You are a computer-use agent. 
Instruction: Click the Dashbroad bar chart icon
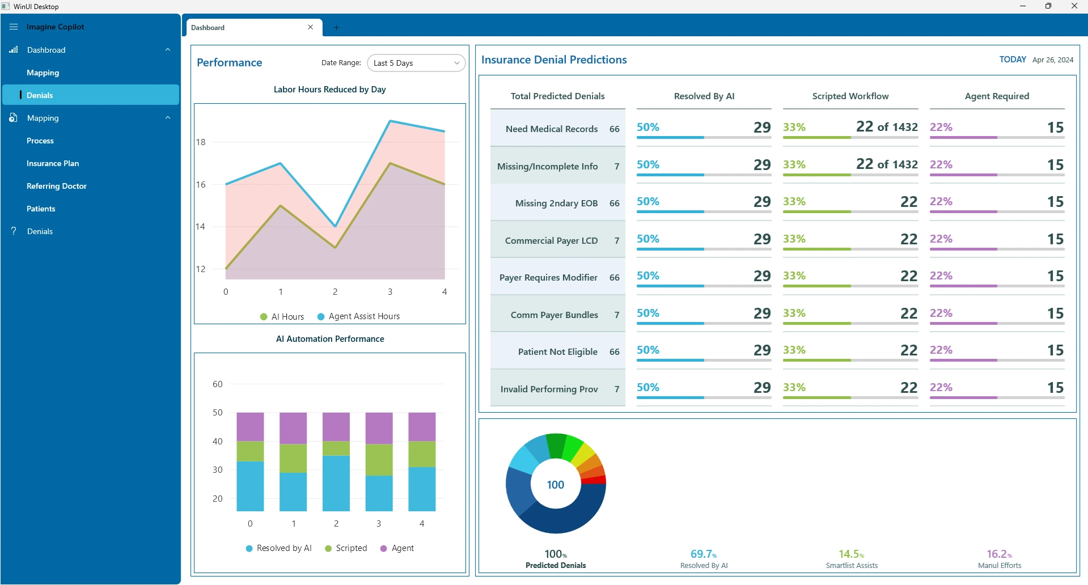[14, 50]
